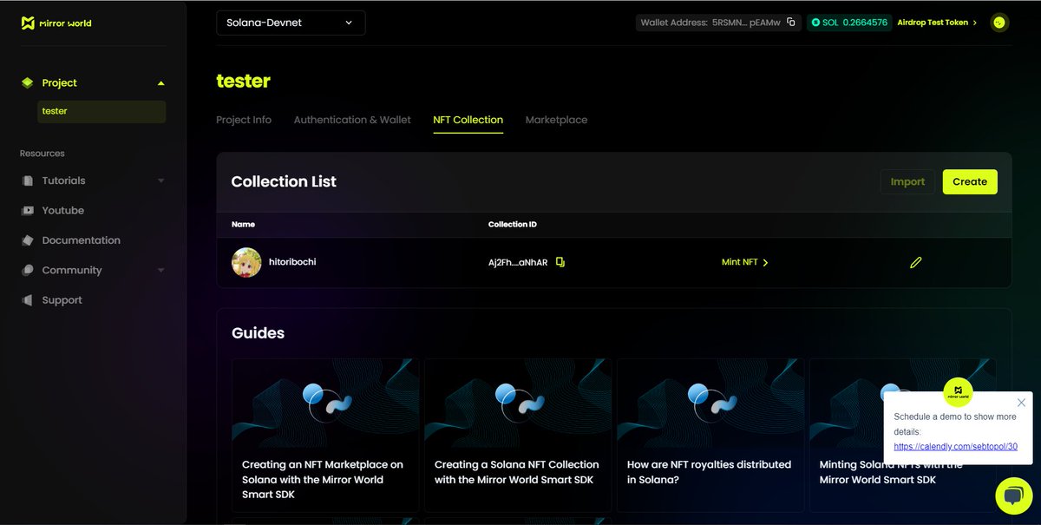Image resolution: width=1041 pixels, height=525 pixels.
Task: Click the hitoribochi collection name
Action: pyautogui.click(x=292, y=261)
